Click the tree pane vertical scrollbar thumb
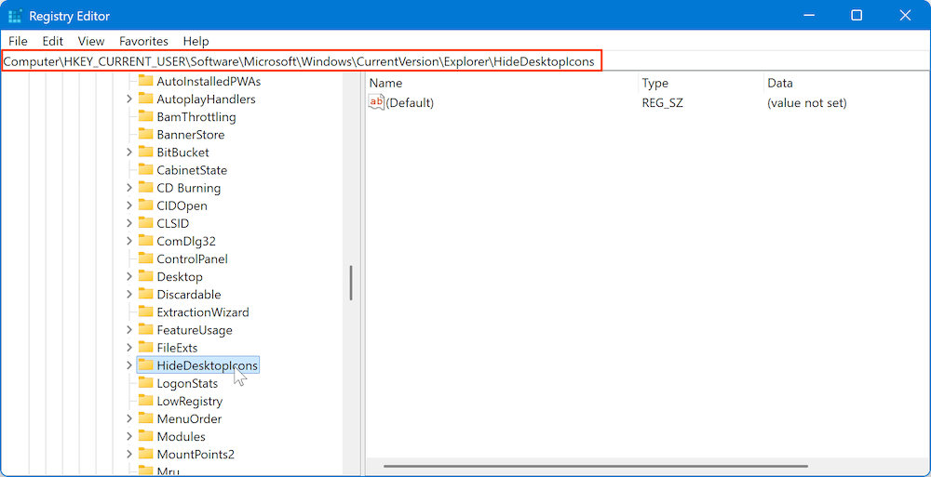This screenshot has width=931, height=477. click(351, 283)
